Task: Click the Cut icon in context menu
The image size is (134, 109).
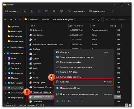Action: pos(57,101)
